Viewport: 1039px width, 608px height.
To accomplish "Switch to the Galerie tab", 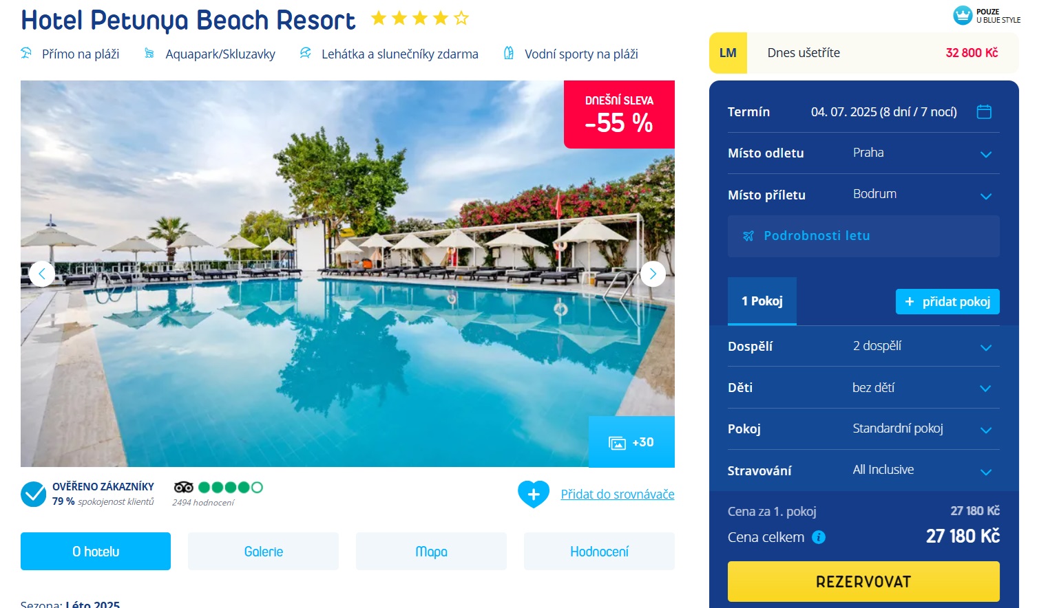I will click(x=263, y=551).
